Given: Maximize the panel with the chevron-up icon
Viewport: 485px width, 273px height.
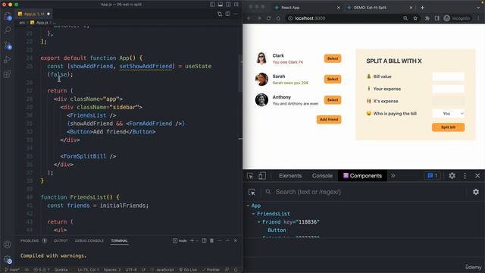Looking at the screenshot, I should (x=227, y=240).
